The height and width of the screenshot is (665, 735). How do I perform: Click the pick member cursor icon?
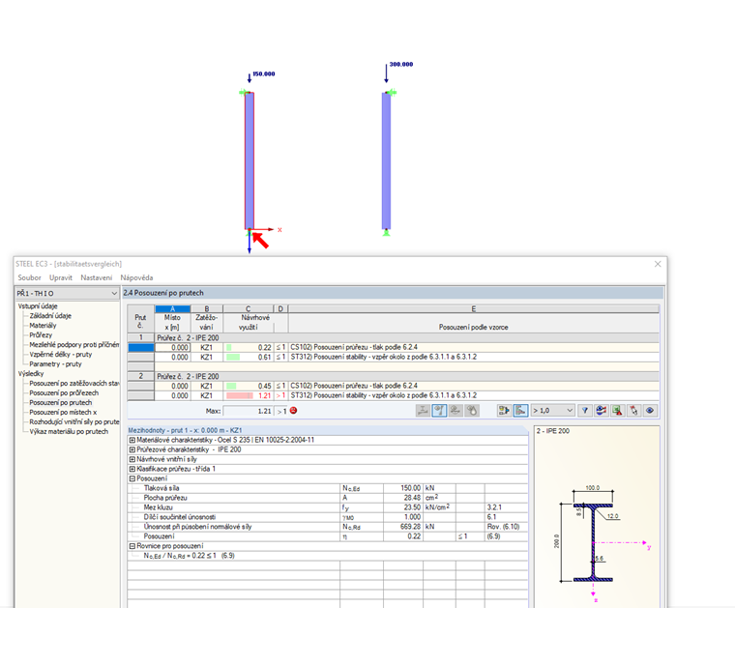[x=633, y=411]
